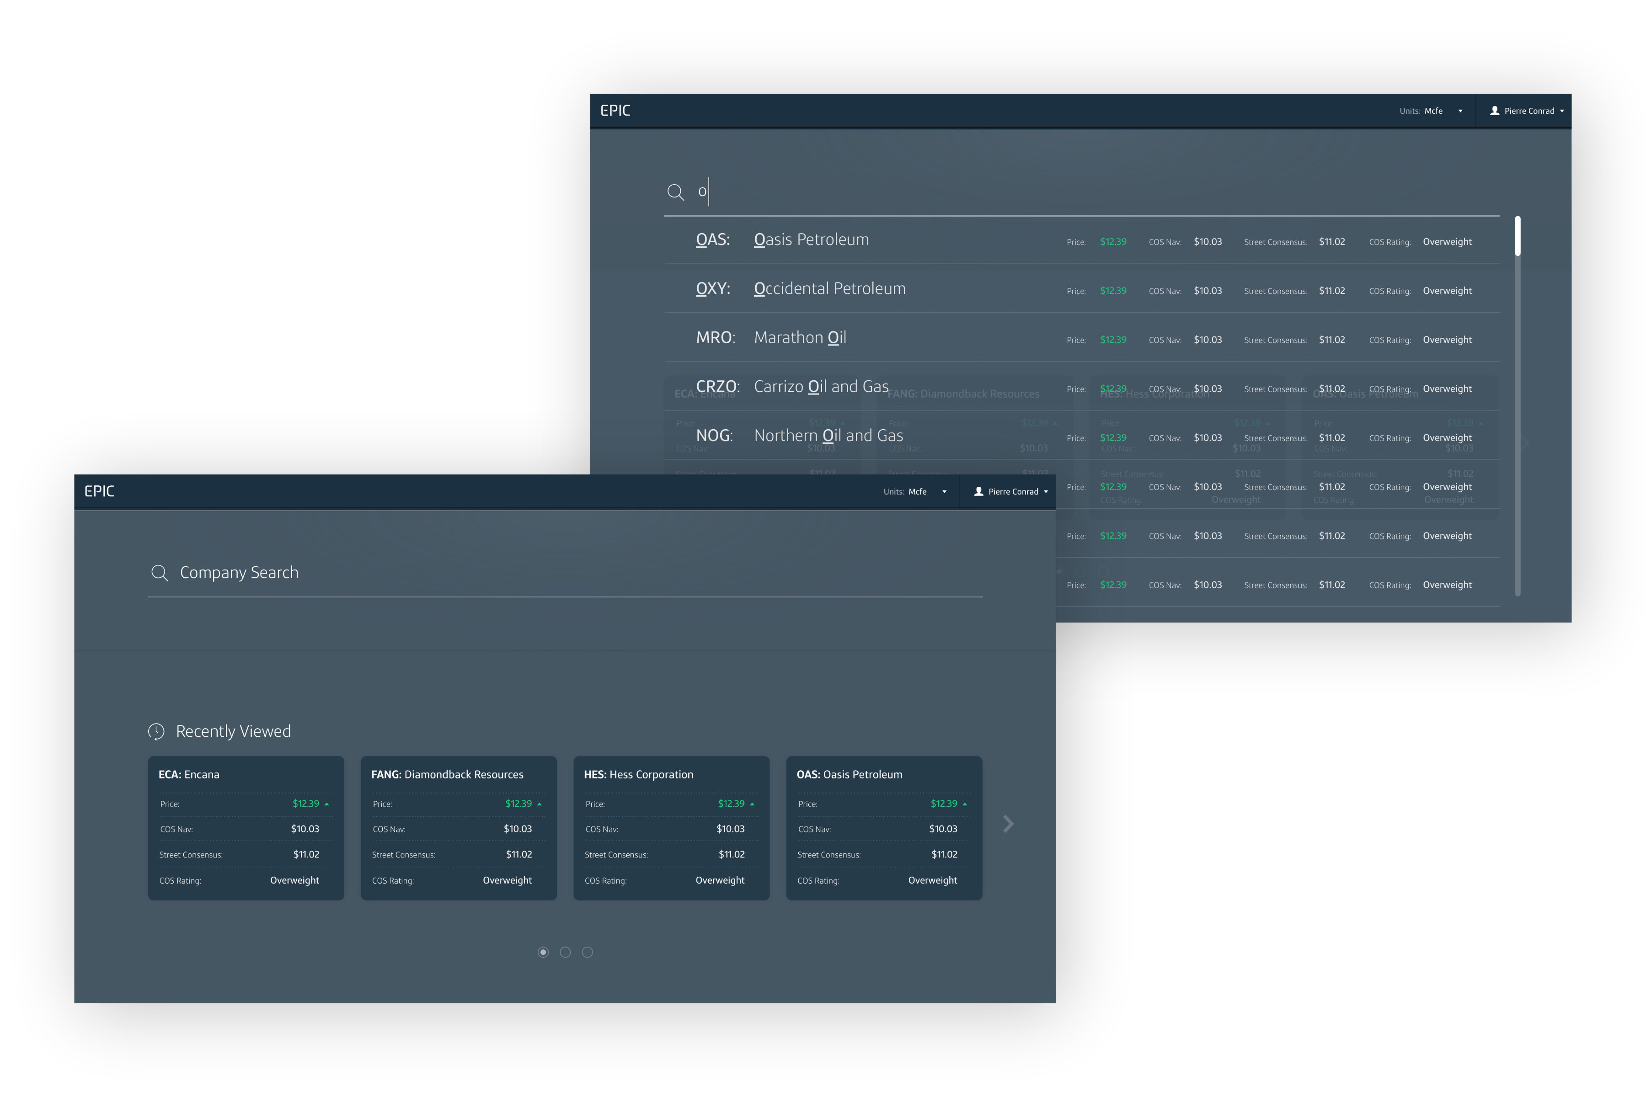Click the user icon beside Pierre Conrad in the front window
1646x1097 pixels.
978,492
